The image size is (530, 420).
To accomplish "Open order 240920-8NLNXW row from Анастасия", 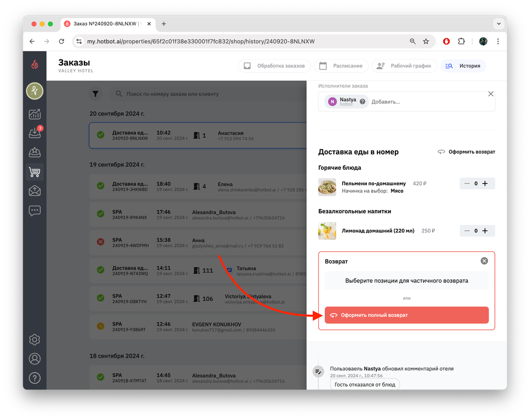I will tap(198, 136).
